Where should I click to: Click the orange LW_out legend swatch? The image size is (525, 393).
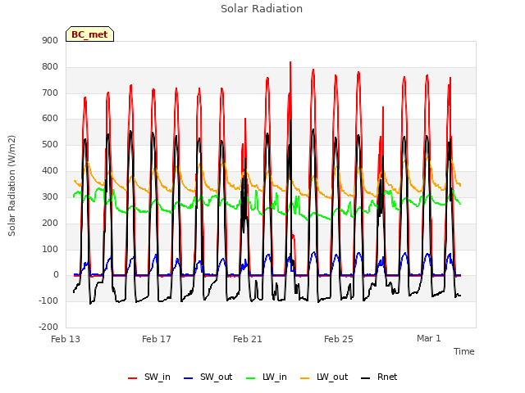[x=305, y=378]
